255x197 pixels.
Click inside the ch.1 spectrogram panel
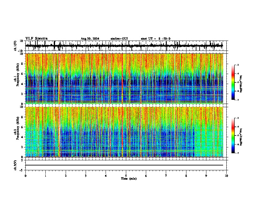click(x=124, y=79)
